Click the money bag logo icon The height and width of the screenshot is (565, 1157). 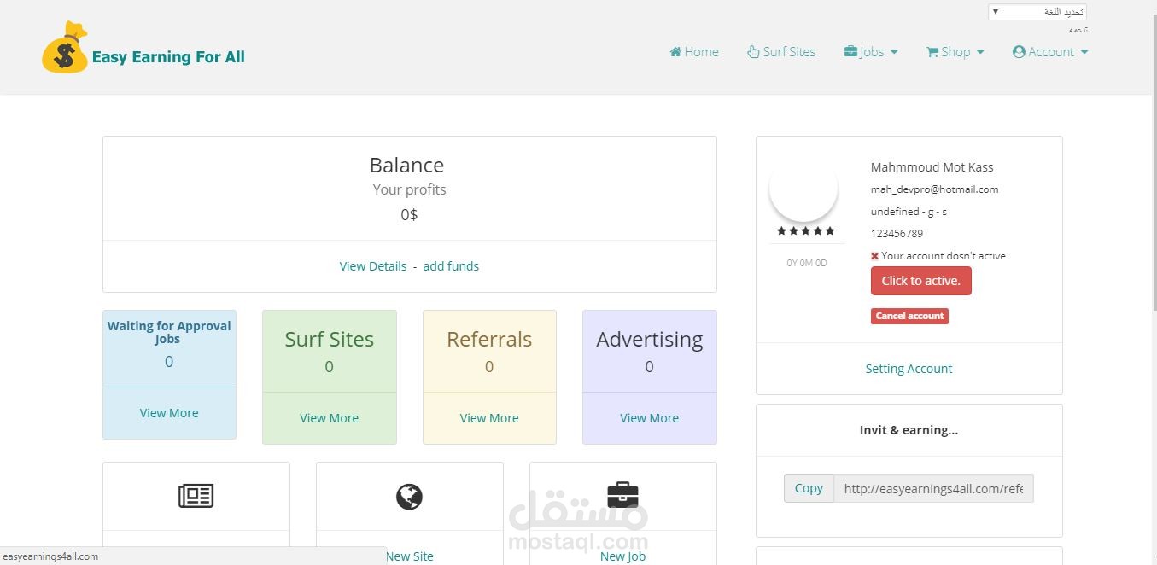[65, 48]
